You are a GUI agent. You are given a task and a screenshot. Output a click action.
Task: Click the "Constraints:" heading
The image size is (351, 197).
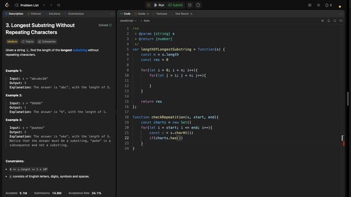click(x=15, y=161)
